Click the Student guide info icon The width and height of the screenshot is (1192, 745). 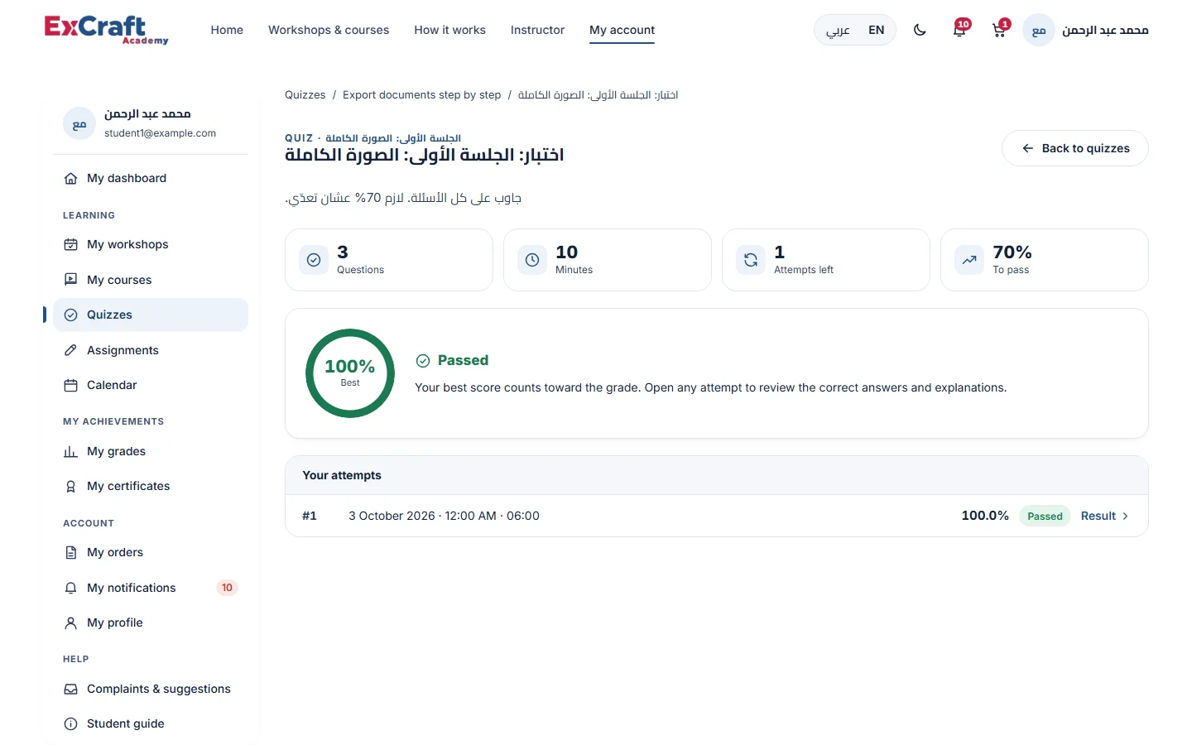click(x=71, y=723)
